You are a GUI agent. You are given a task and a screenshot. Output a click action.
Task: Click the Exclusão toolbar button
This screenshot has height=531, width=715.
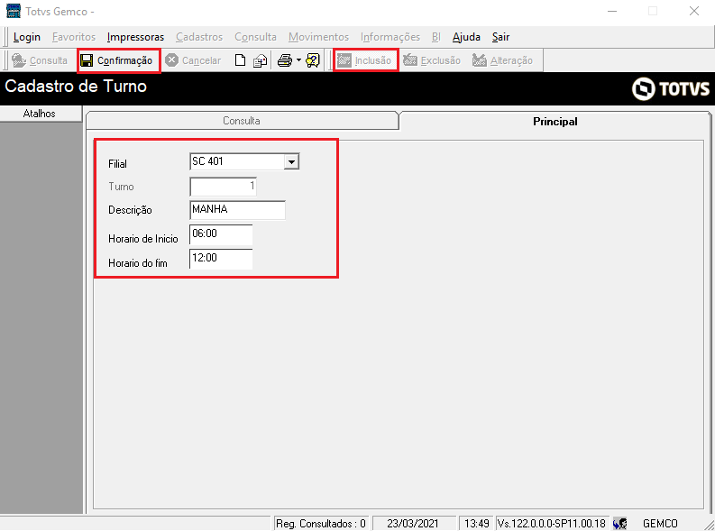pyautogui.click(x=431, y=60)
